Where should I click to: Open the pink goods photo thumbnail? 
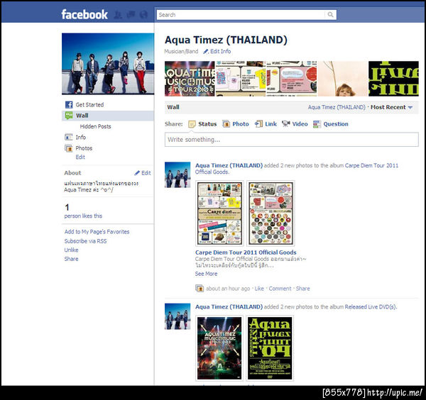pos(292,79)
